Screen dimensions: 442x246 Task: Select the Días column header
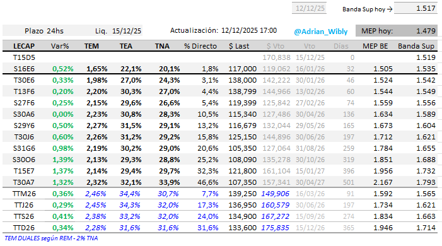(x=341, y=46)
